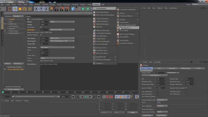Open Resolution Pixels/Inch dropdown

(62, 30)
